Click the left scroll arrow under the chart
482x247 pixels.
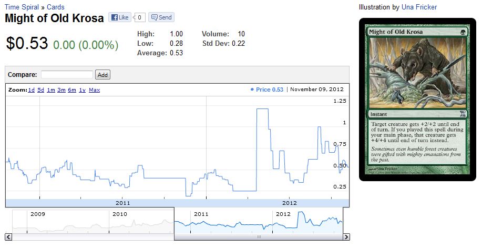pyautogui.click(x=9, y=237)
